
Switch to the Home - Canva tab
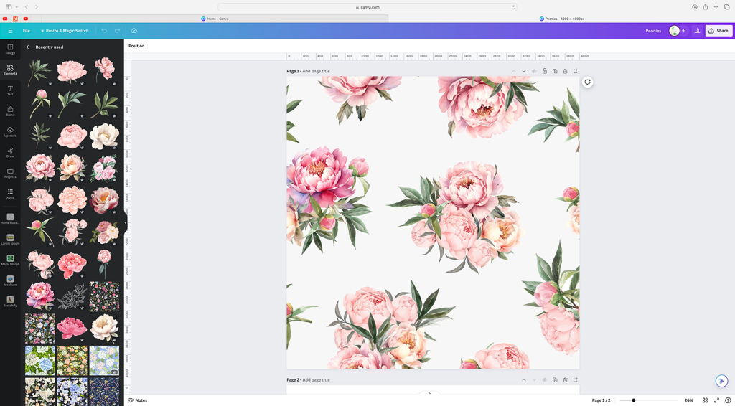click(x=215, y=19)
